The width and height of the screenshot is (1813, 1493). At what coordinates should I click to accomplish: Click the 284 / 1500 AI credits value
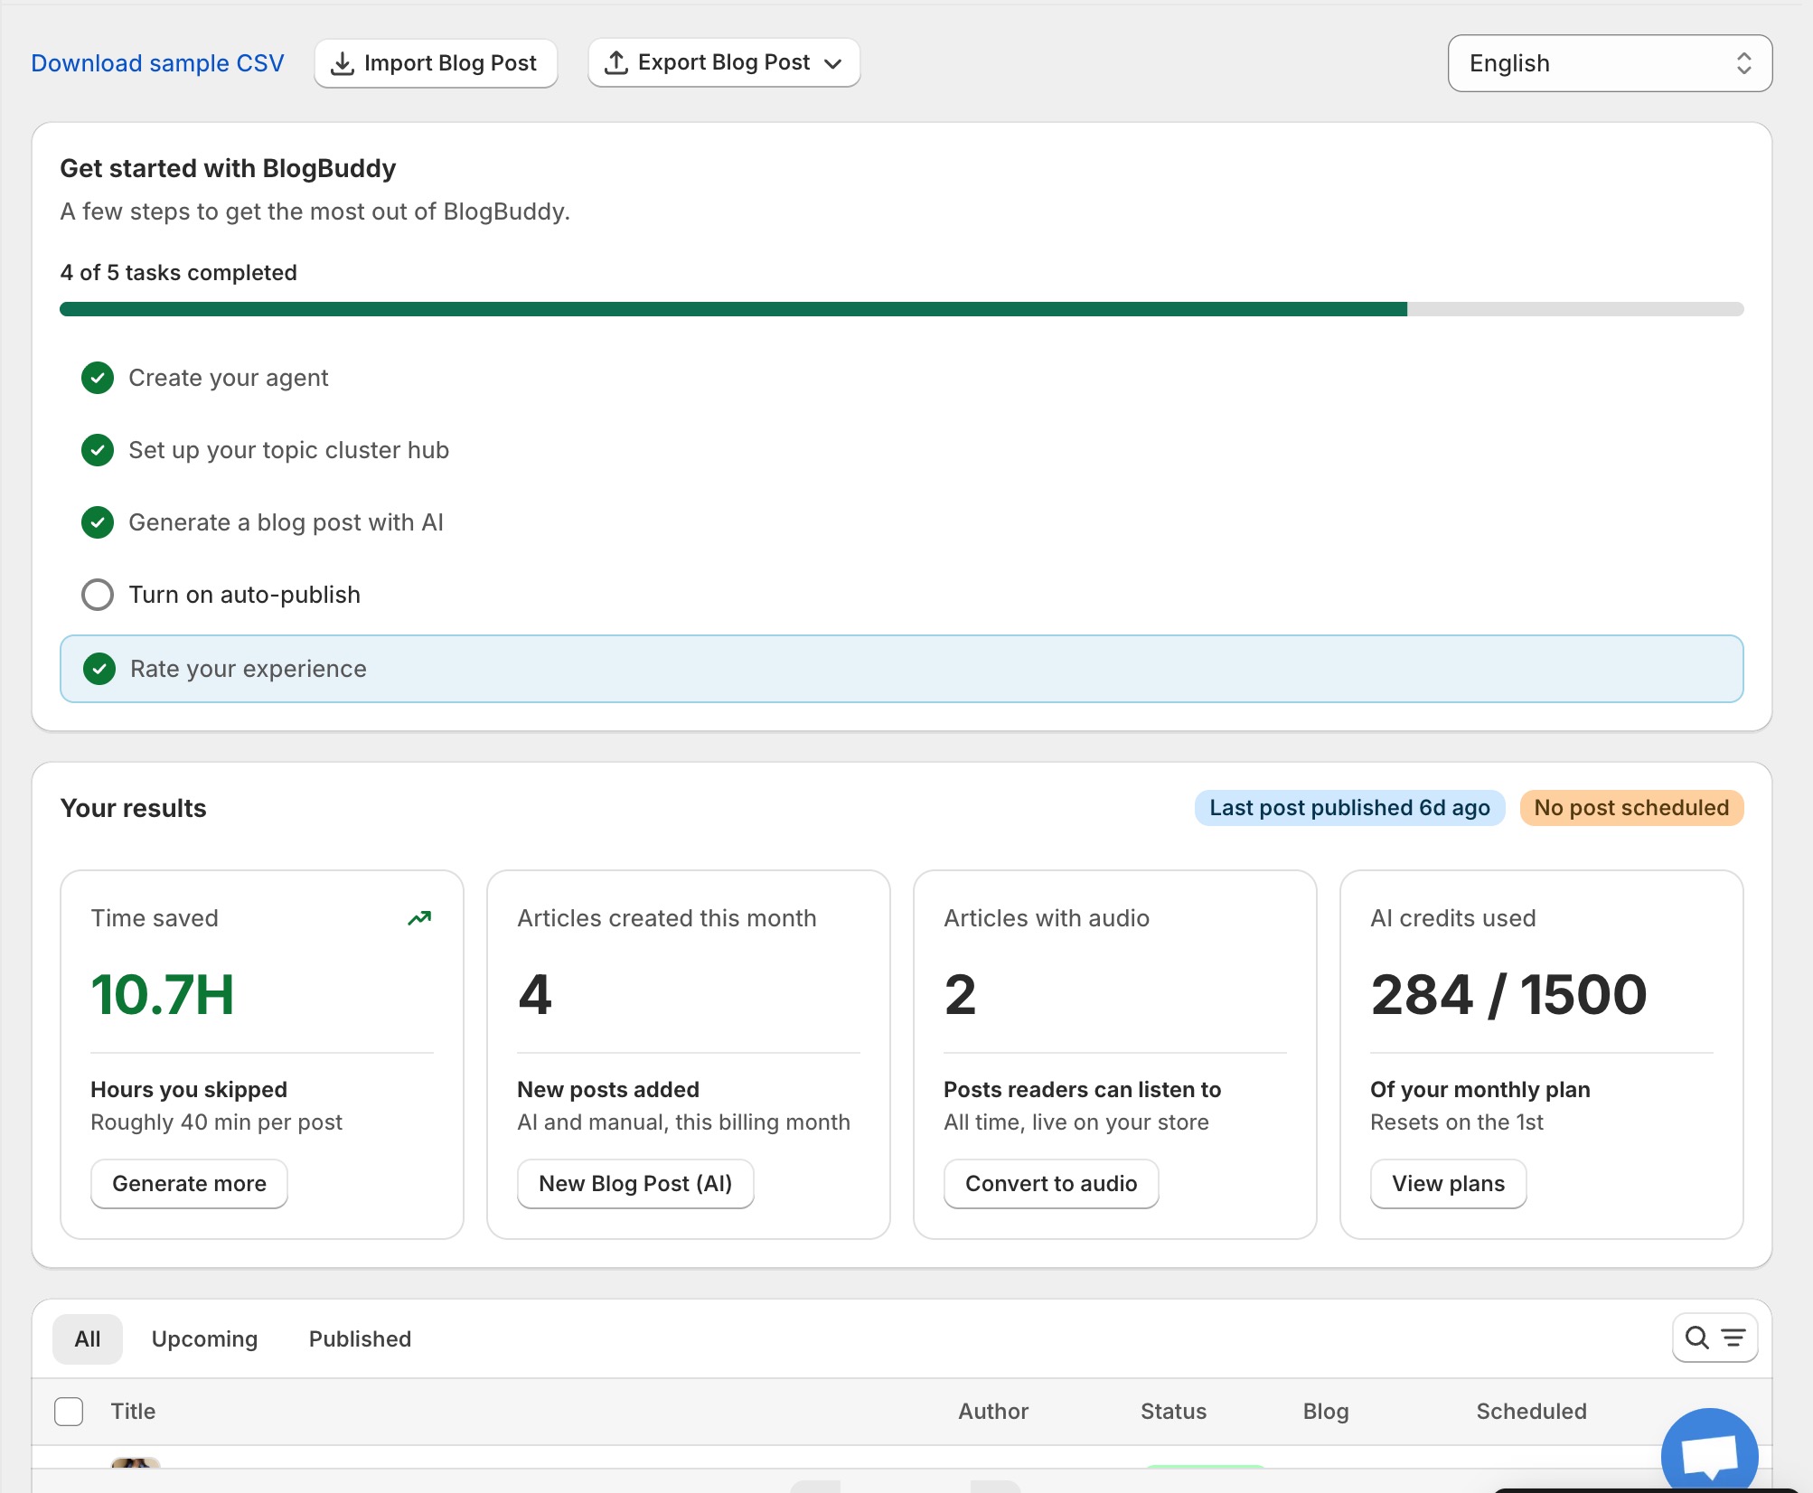(x=1508, y=995)
